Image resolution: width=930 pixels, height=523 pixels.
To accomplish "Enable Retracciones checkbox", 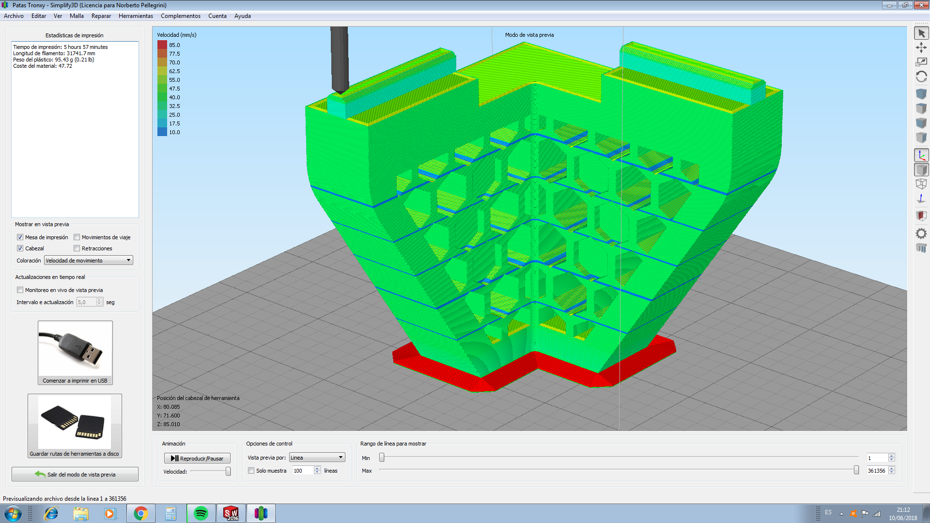I will [77, 248].
